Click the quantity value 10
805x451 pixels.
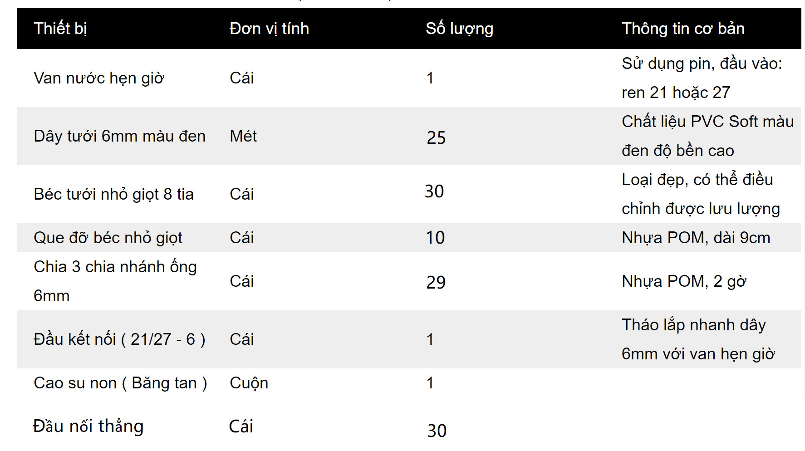point(435,238)
